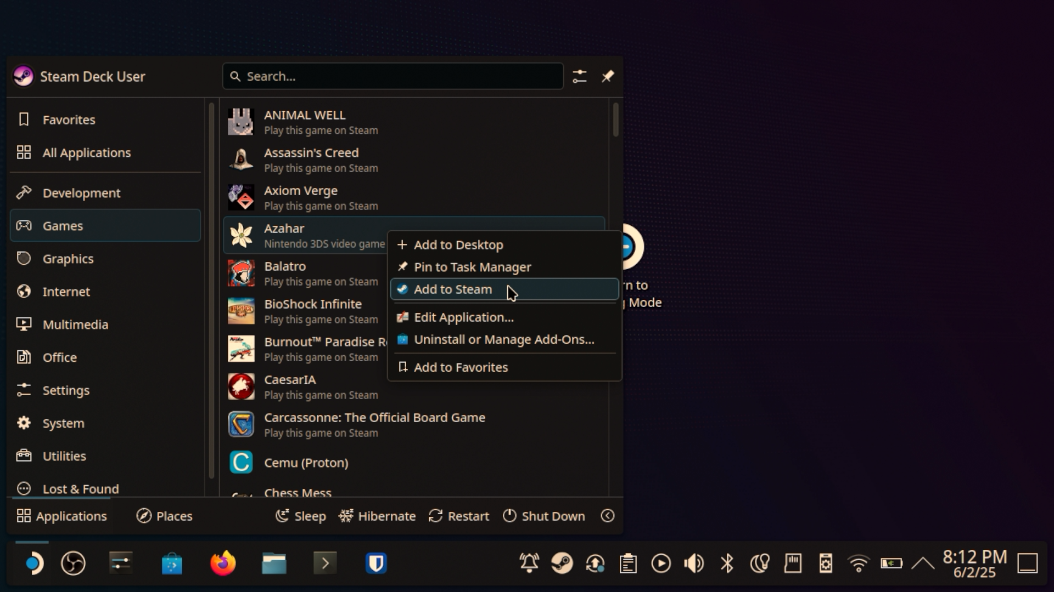This screenshot has width=1054, height=592.
Task: Open the removable devices tray icon
Action: pyautogui.click(x=826, y=563)
